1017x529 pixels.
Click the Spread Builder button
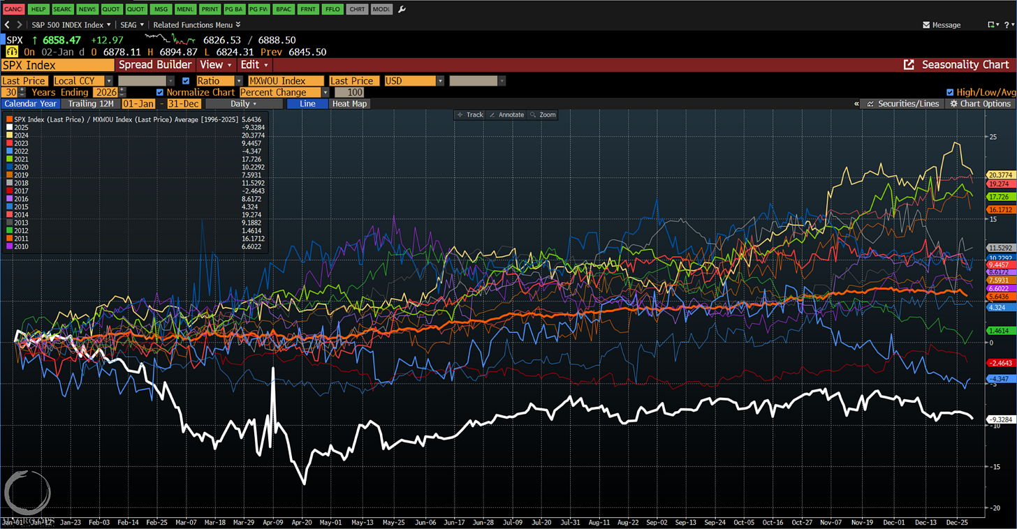[155, 65]
